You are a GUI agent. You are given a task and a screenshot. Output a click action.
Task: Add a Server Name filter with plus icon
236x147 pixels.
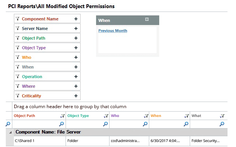[76, 28]
